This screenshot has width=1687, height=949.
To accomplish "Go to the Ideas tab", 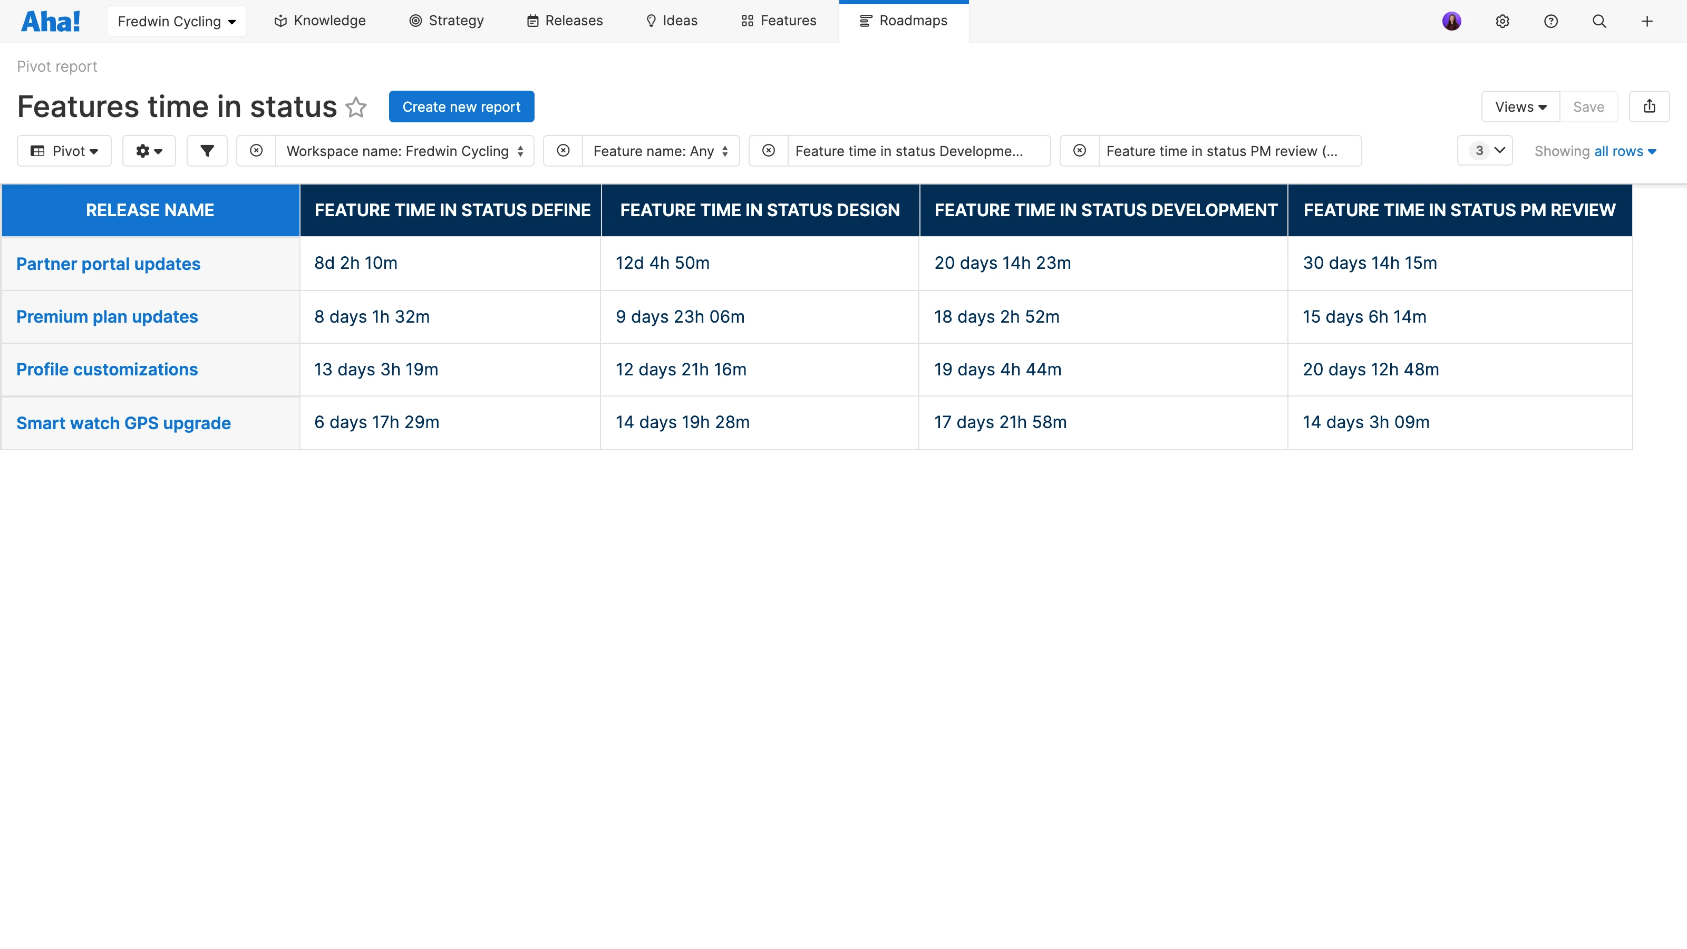I will click(x=671, y=21).
